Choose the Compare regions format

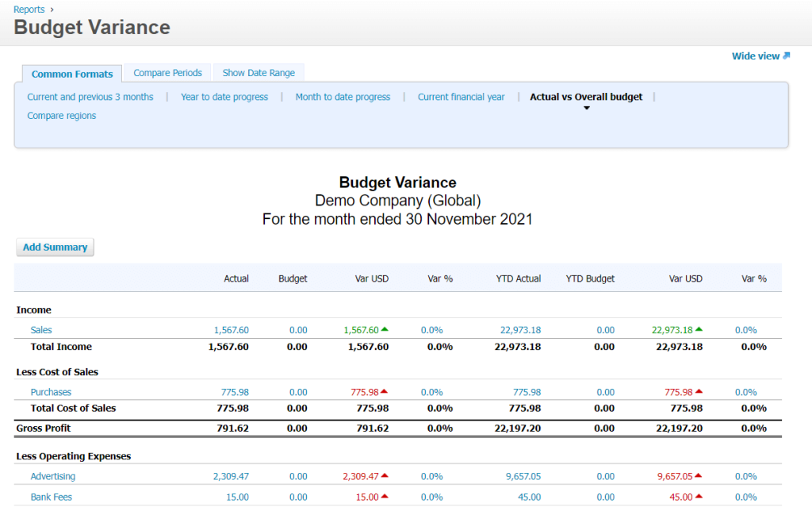point(61,115)
